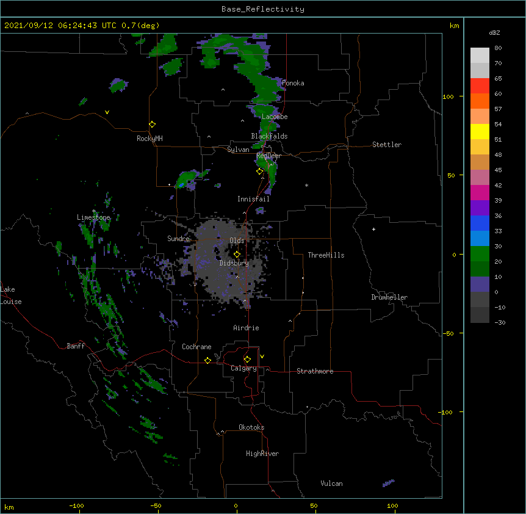Image resolution: width=526 pixels, height=514 pixels.
Task: Pick the gold 48-51 dBZ legend swatch
Action: pos(480,147)
